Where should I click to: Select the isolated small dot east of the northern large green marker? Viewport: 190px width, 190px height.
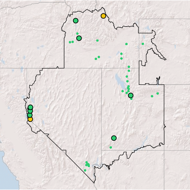[97, 40]
